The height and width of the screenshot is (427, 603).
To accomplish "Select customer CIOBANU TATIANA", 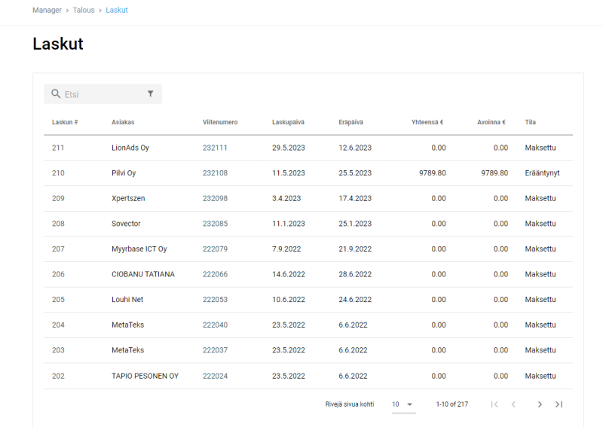I will pos(143,274).
